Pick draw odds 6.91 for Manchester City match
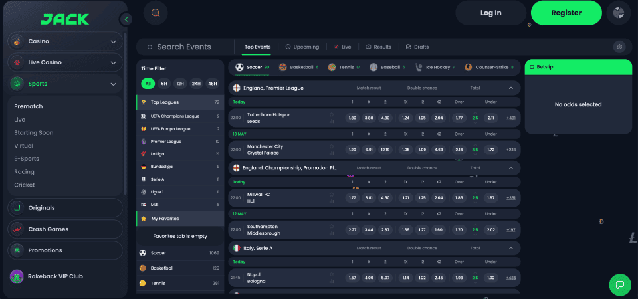638x299 pixels. click(x=369, y=149)
